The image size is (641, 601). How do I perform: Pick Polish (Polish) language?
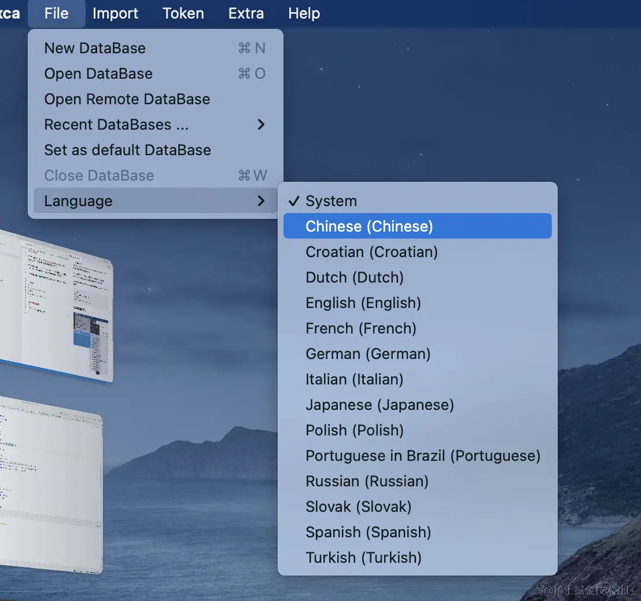tap(417, 430)
